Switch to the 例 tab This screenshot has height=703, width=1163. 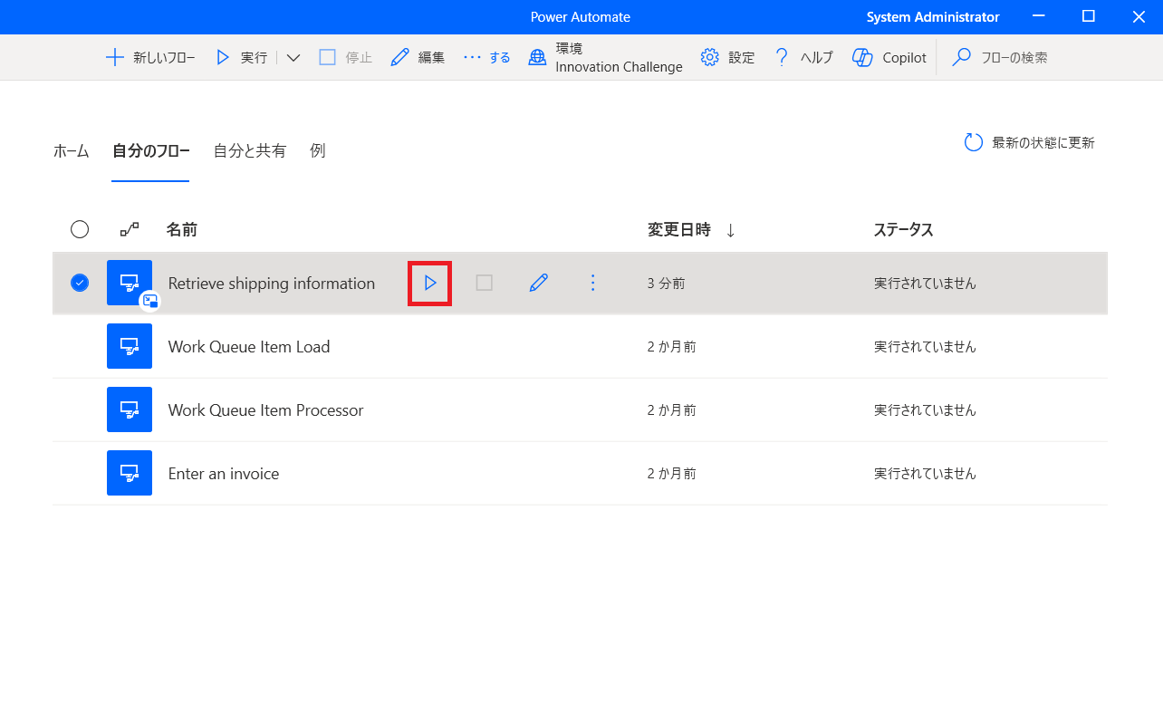318,151
